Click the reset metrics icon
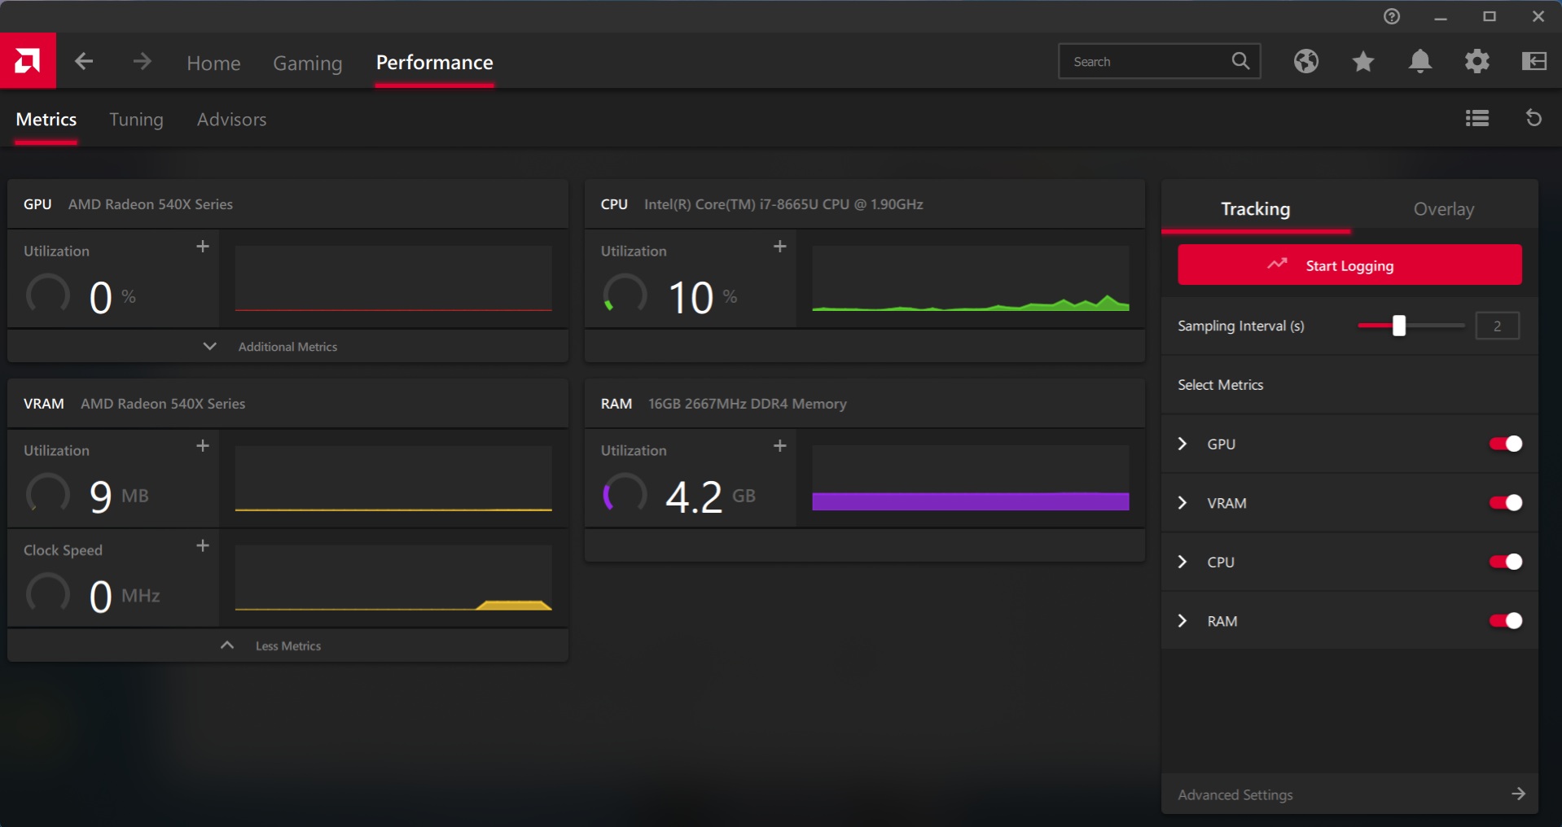The image size is (1562, 827). click(x=1533, y=119)
